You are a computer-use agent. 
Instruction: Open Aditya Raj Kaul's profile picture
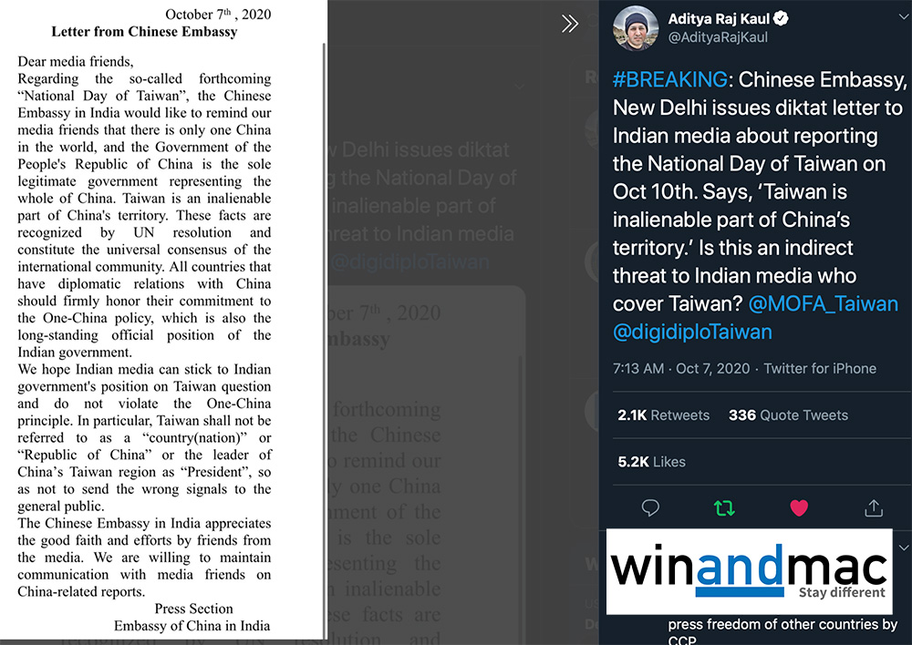[635, 28]
